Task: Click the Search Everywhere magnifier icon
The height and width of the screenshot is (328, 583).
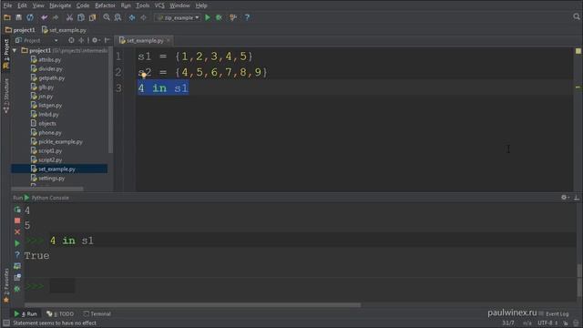Action: (577, 16)
